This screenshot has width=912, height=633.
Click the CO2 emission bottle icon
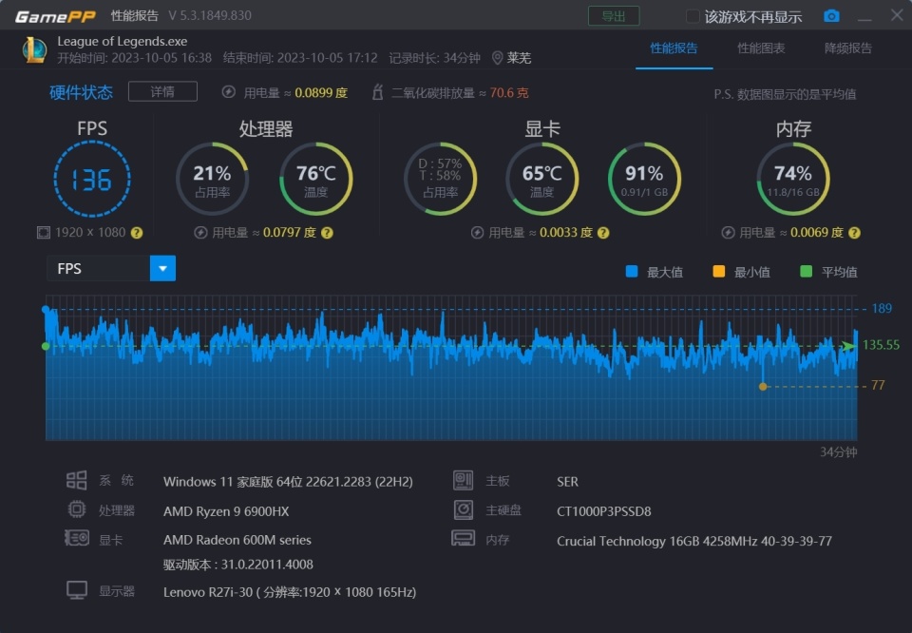click(377, 92)
